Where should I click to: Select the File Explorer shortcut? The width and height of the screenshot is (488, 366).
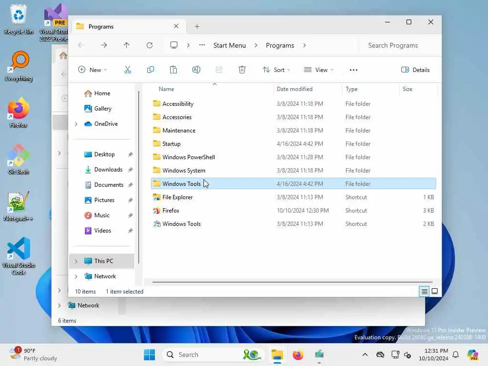click(x=293, y=197)
